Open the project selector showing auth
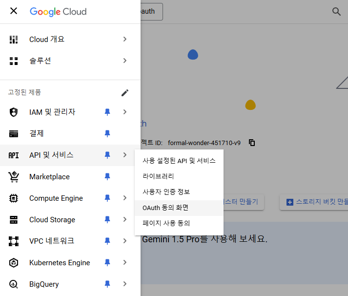This screenshot has height=296, width=348. click(152, 12)
